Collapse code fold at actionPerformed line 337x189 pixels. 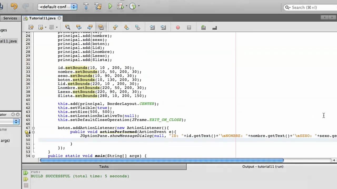33,132
